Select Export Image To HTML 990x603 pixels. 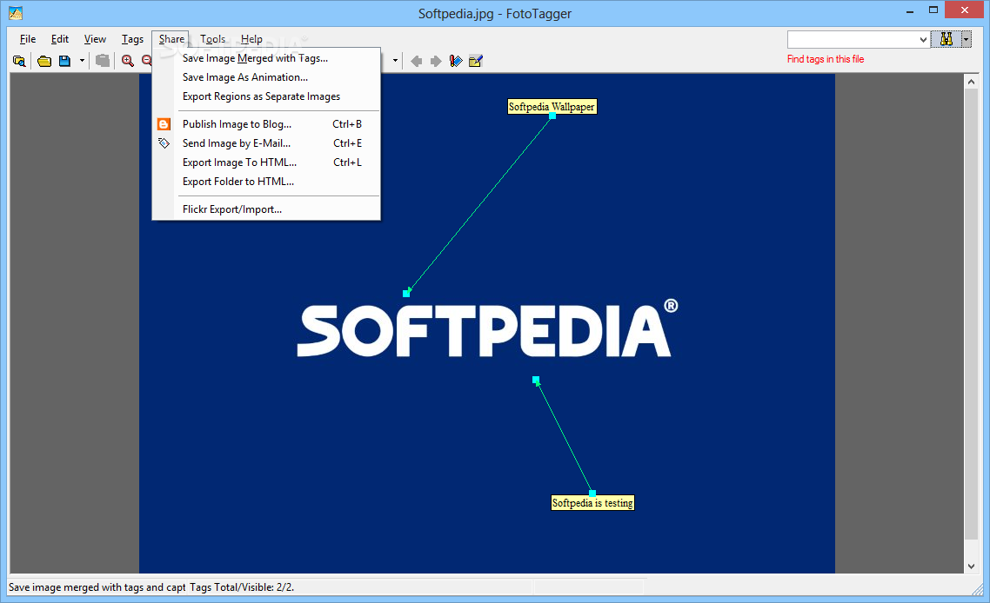tap(266, 162)
